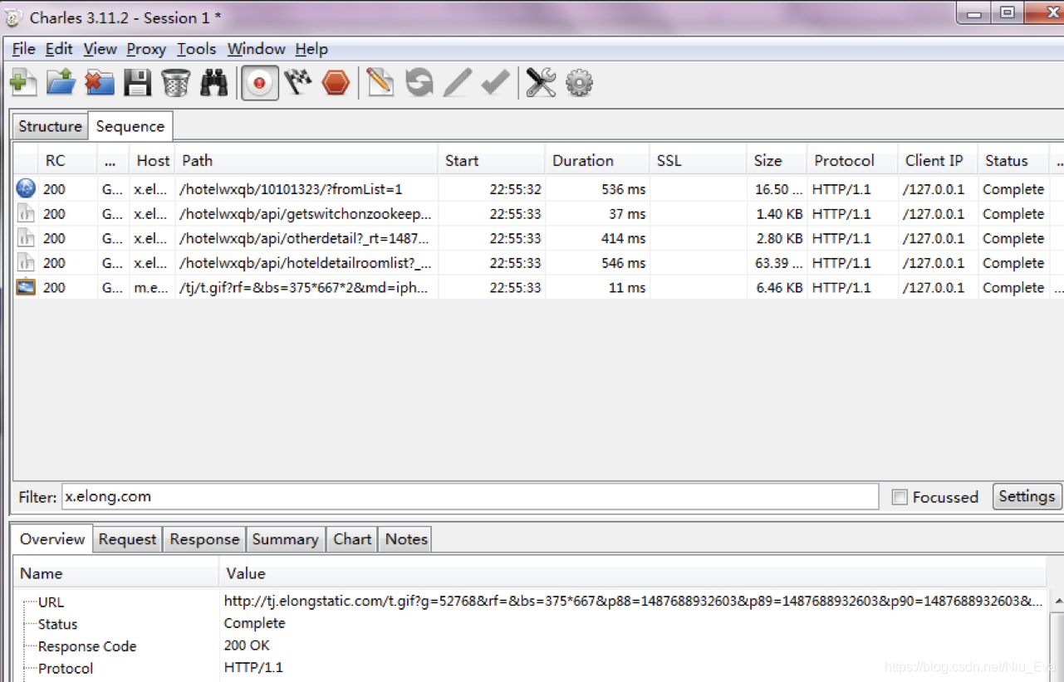Validate the response with checkmark icon
This screenshot has height=682, width=1064.
(x=496, y=83)
